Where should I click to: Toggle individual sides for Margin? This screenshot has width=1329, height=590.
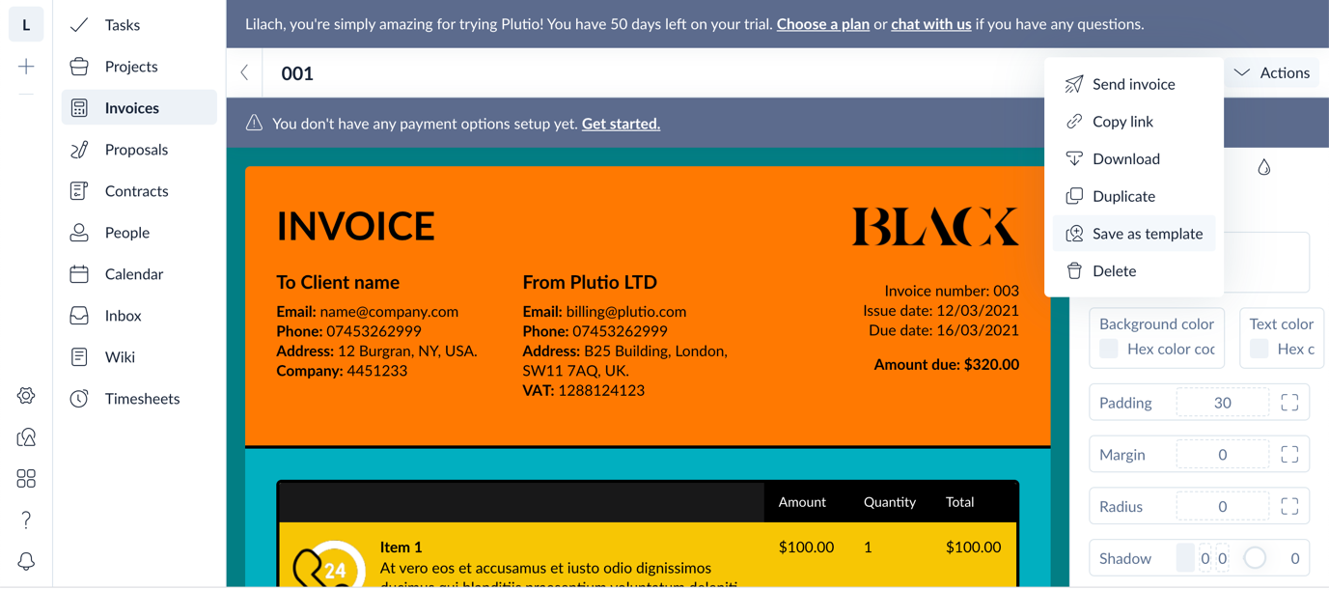point(1289,455)
